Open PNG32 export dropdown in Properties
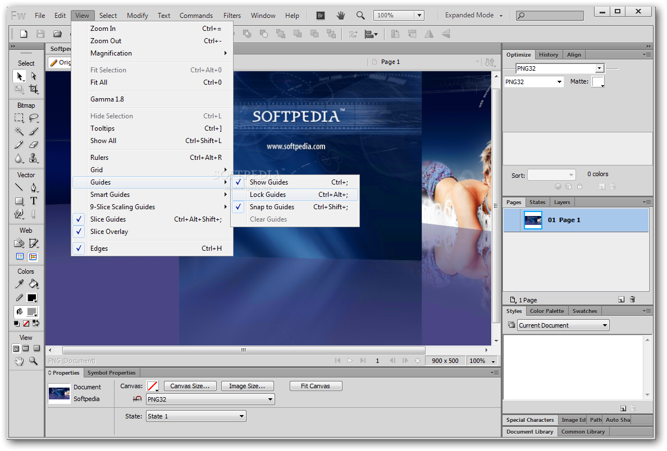This screenshot has width=667, height=451. coord(210,399)
